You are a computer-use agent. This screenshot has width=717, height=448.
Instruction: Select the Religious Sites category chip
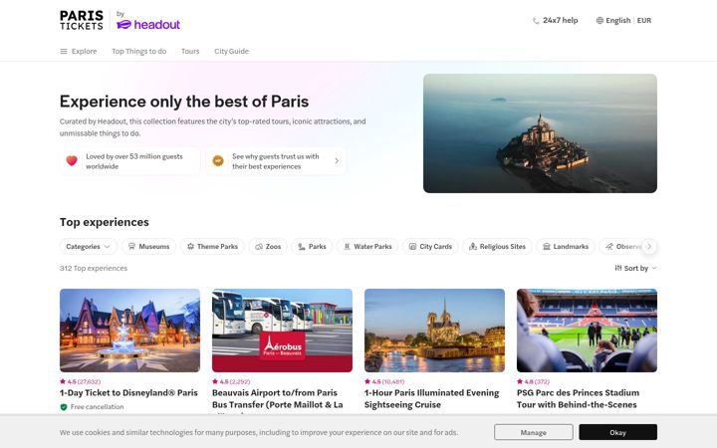point(497,247)
